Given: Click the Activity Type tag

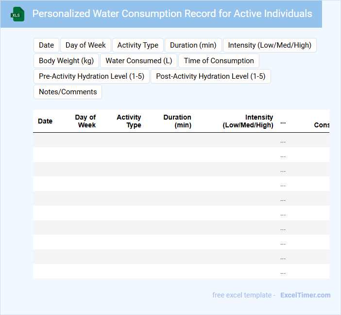Looking at the screenshot, I should pyautogui.click(x=137, y=45).
